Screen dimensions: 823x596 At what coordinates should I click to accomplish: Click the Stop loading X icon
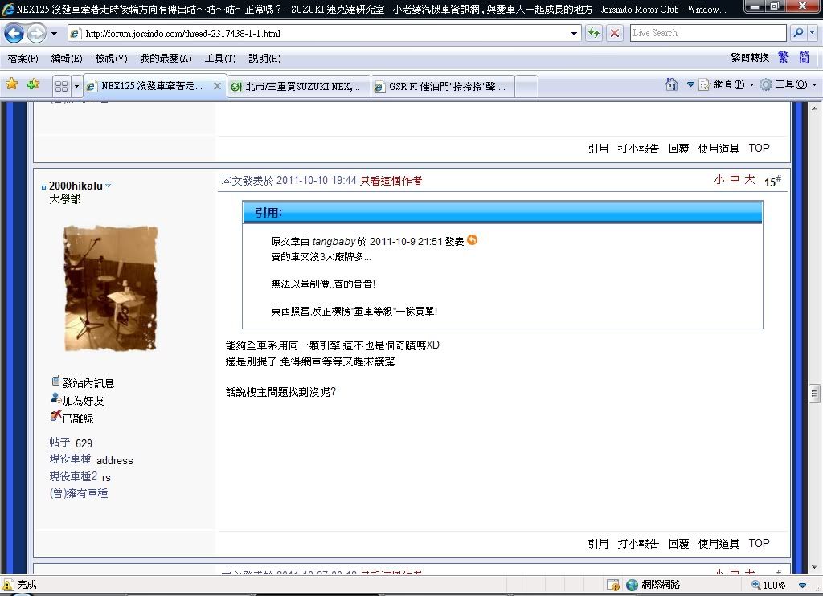point(615,34)
